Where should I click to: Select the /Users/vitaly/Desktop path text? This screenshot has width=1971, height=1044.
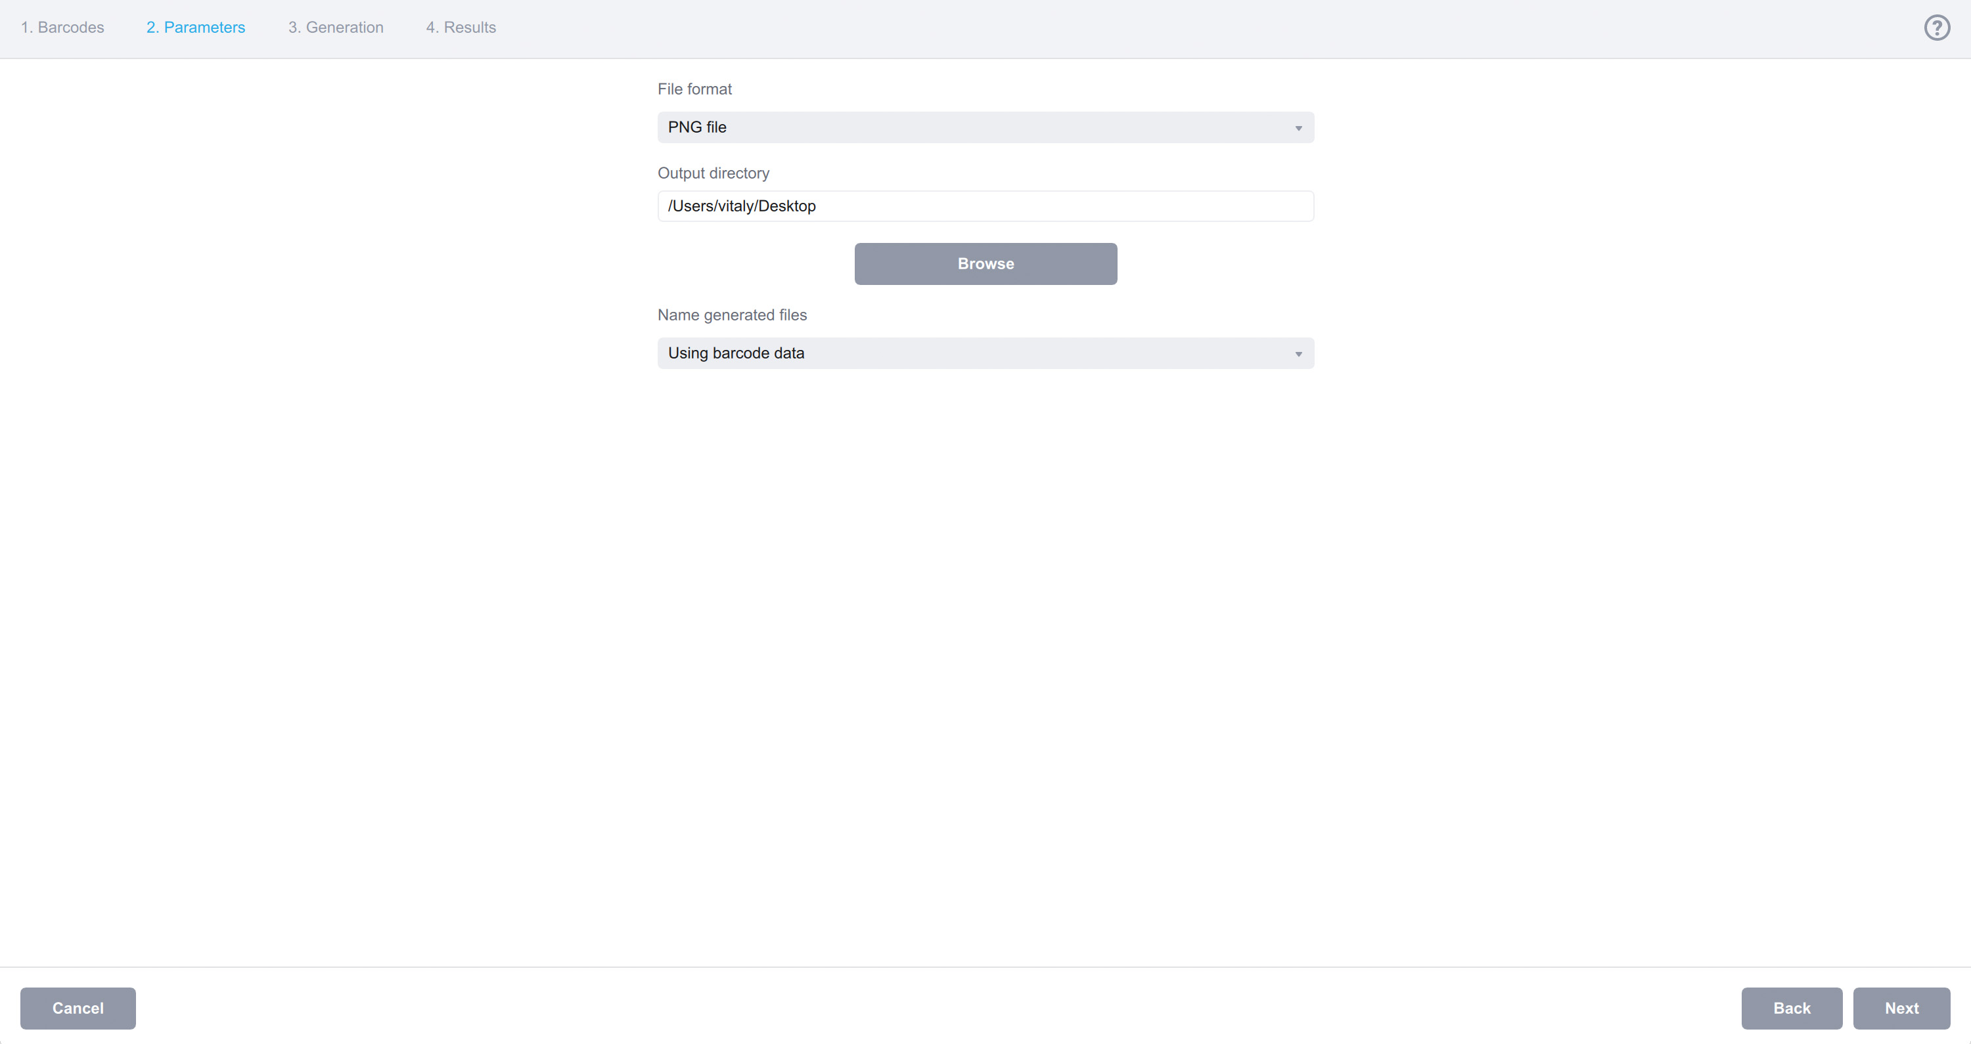(740, 206)
